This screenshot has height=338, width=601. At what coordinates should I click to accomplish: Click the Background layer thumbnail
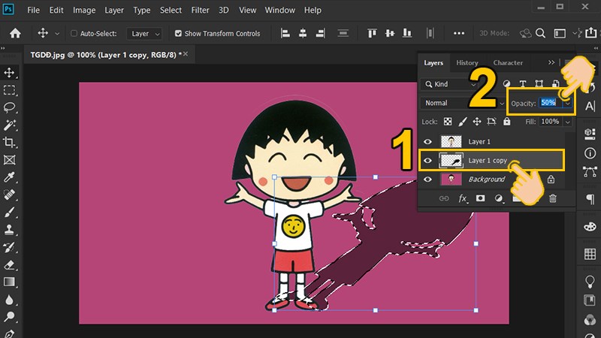pos(452,180)
